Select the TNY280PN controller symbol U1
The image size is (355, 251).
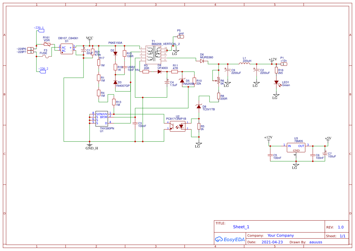(102, 119)
